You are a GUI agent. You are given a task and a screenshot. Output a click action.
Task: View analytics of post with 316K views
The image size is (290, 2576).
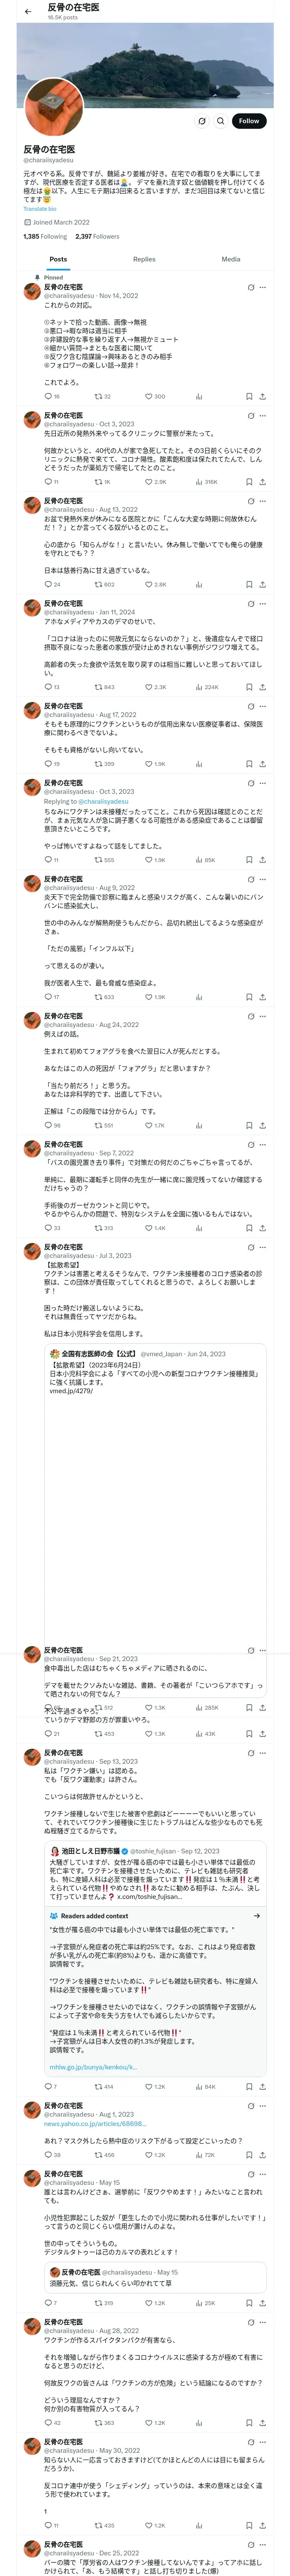coord(206,482)
